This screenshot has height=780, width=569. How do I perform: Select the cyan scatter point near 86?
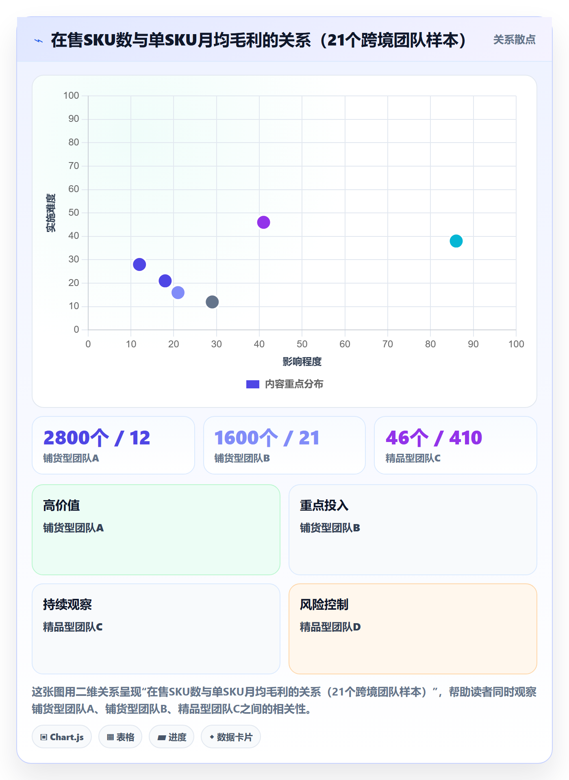pyautogui.click(x=456, y=241)
